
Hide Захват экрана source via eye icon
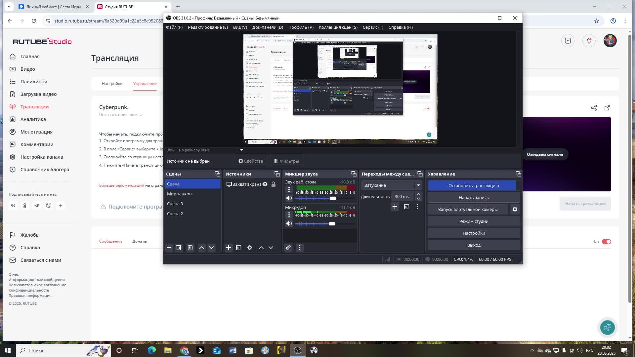[265, 184]
